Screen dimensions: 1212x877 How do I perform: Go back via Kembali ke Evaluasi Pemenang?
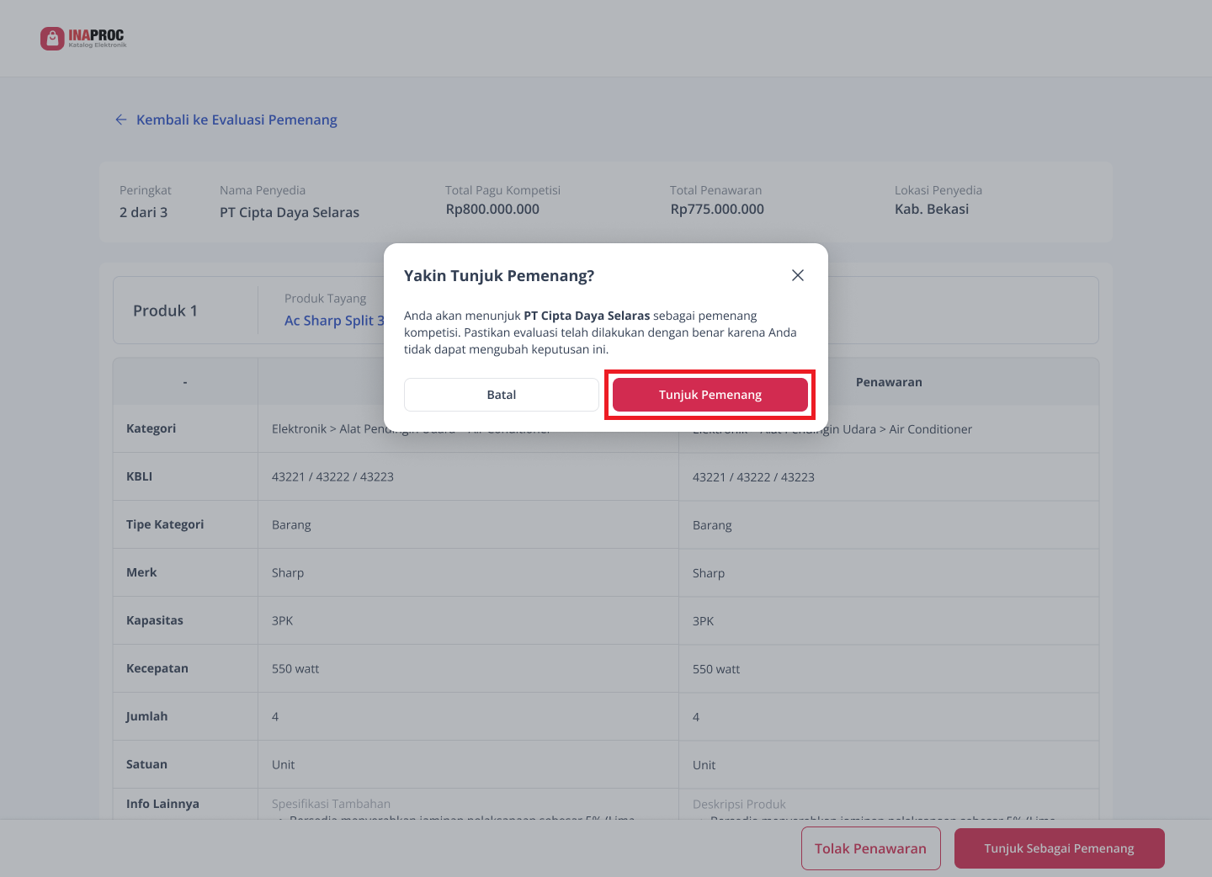237,120
